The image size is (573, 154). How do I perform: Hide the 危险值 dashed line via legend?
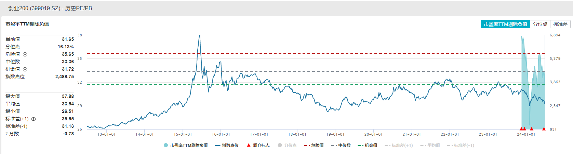314,146
